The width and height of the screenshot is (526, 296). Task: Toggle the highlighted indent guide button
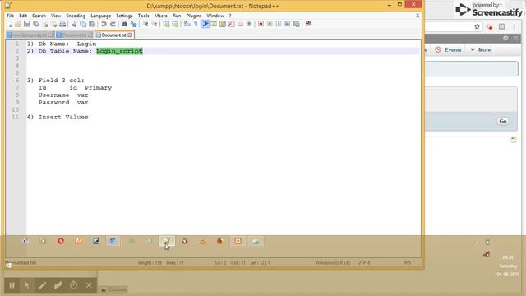pyautogui.click(x=205, y=24)
